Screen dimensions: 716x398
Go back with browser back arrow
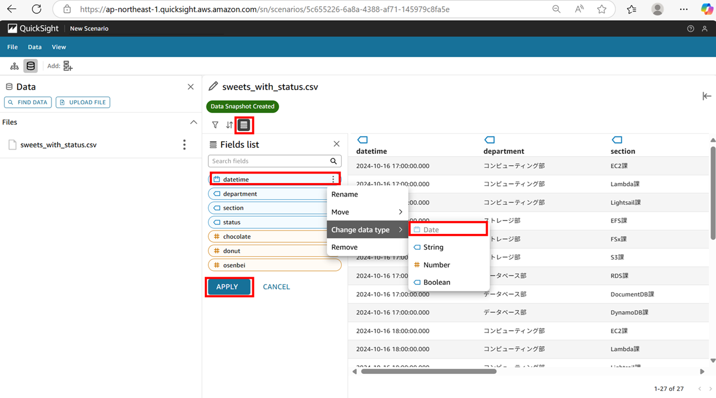[x=12, y=10]
